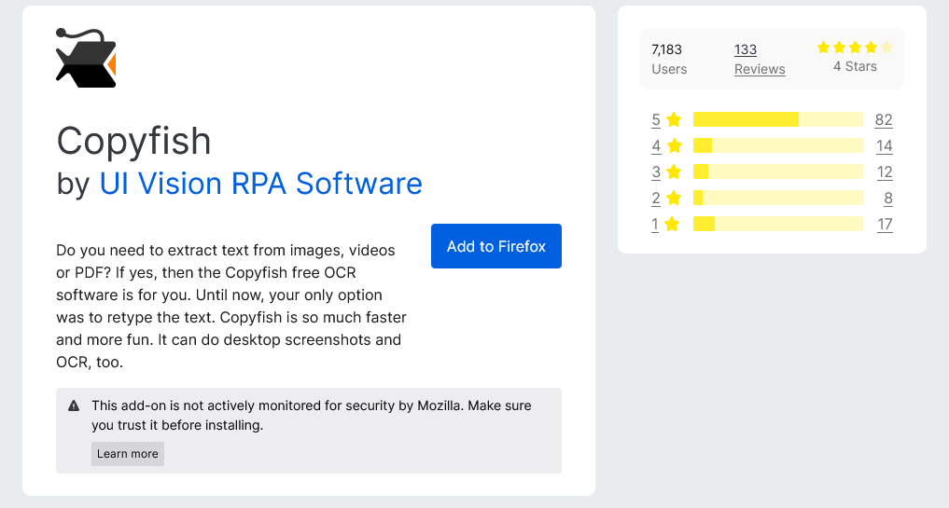The width and height of the screenshot is (949, 508).
Task: Click the 14 four-star reviews count
Action: [x=884, y=145]
